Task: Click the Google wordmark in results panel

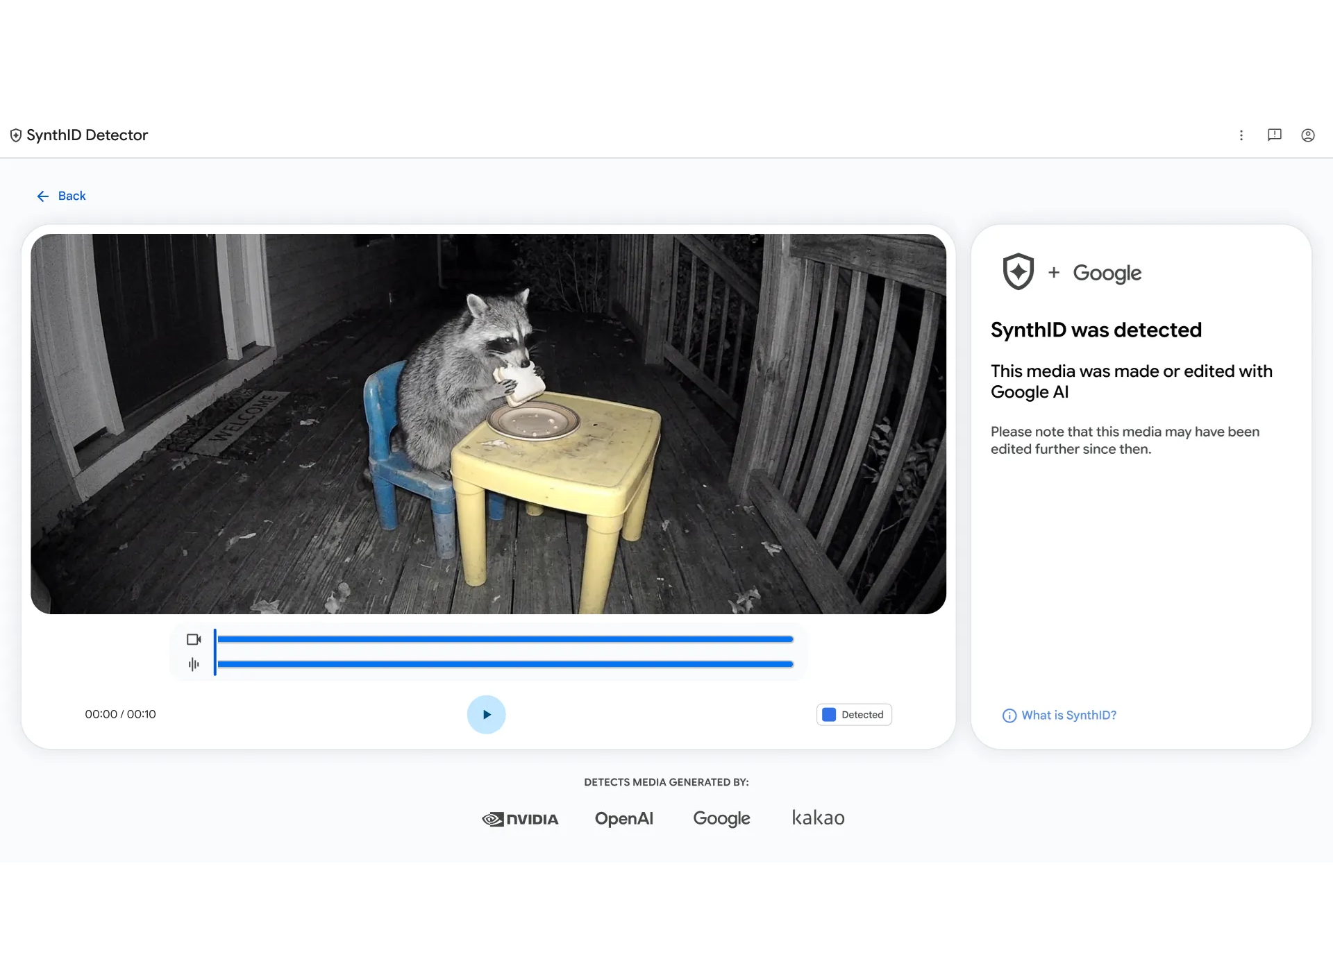Action: [x=1107, y=273]
